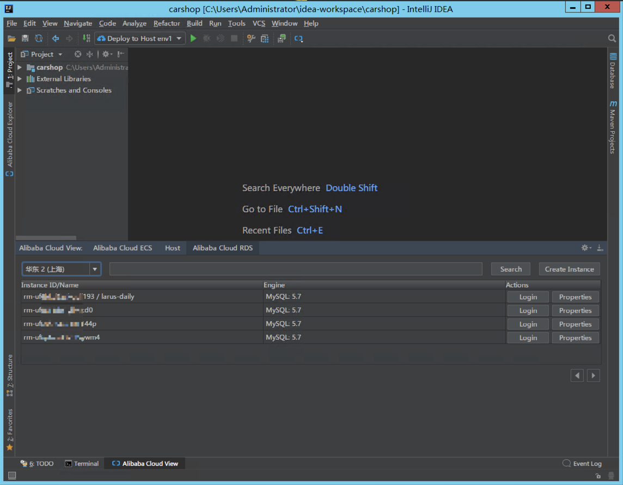
Task: Click Scroll from Source target icon in Project panel
Action: click(x=78, y=54)
